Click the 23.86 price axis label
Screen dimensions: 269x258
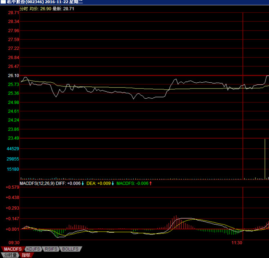point(13,129)
